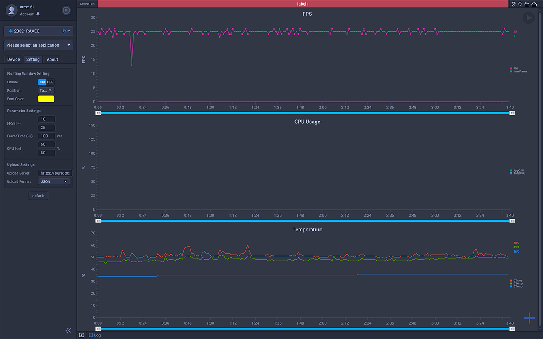
Task: Click the Temperature chart right range handle
Action: pyautogui.click(x=512, y=328)
